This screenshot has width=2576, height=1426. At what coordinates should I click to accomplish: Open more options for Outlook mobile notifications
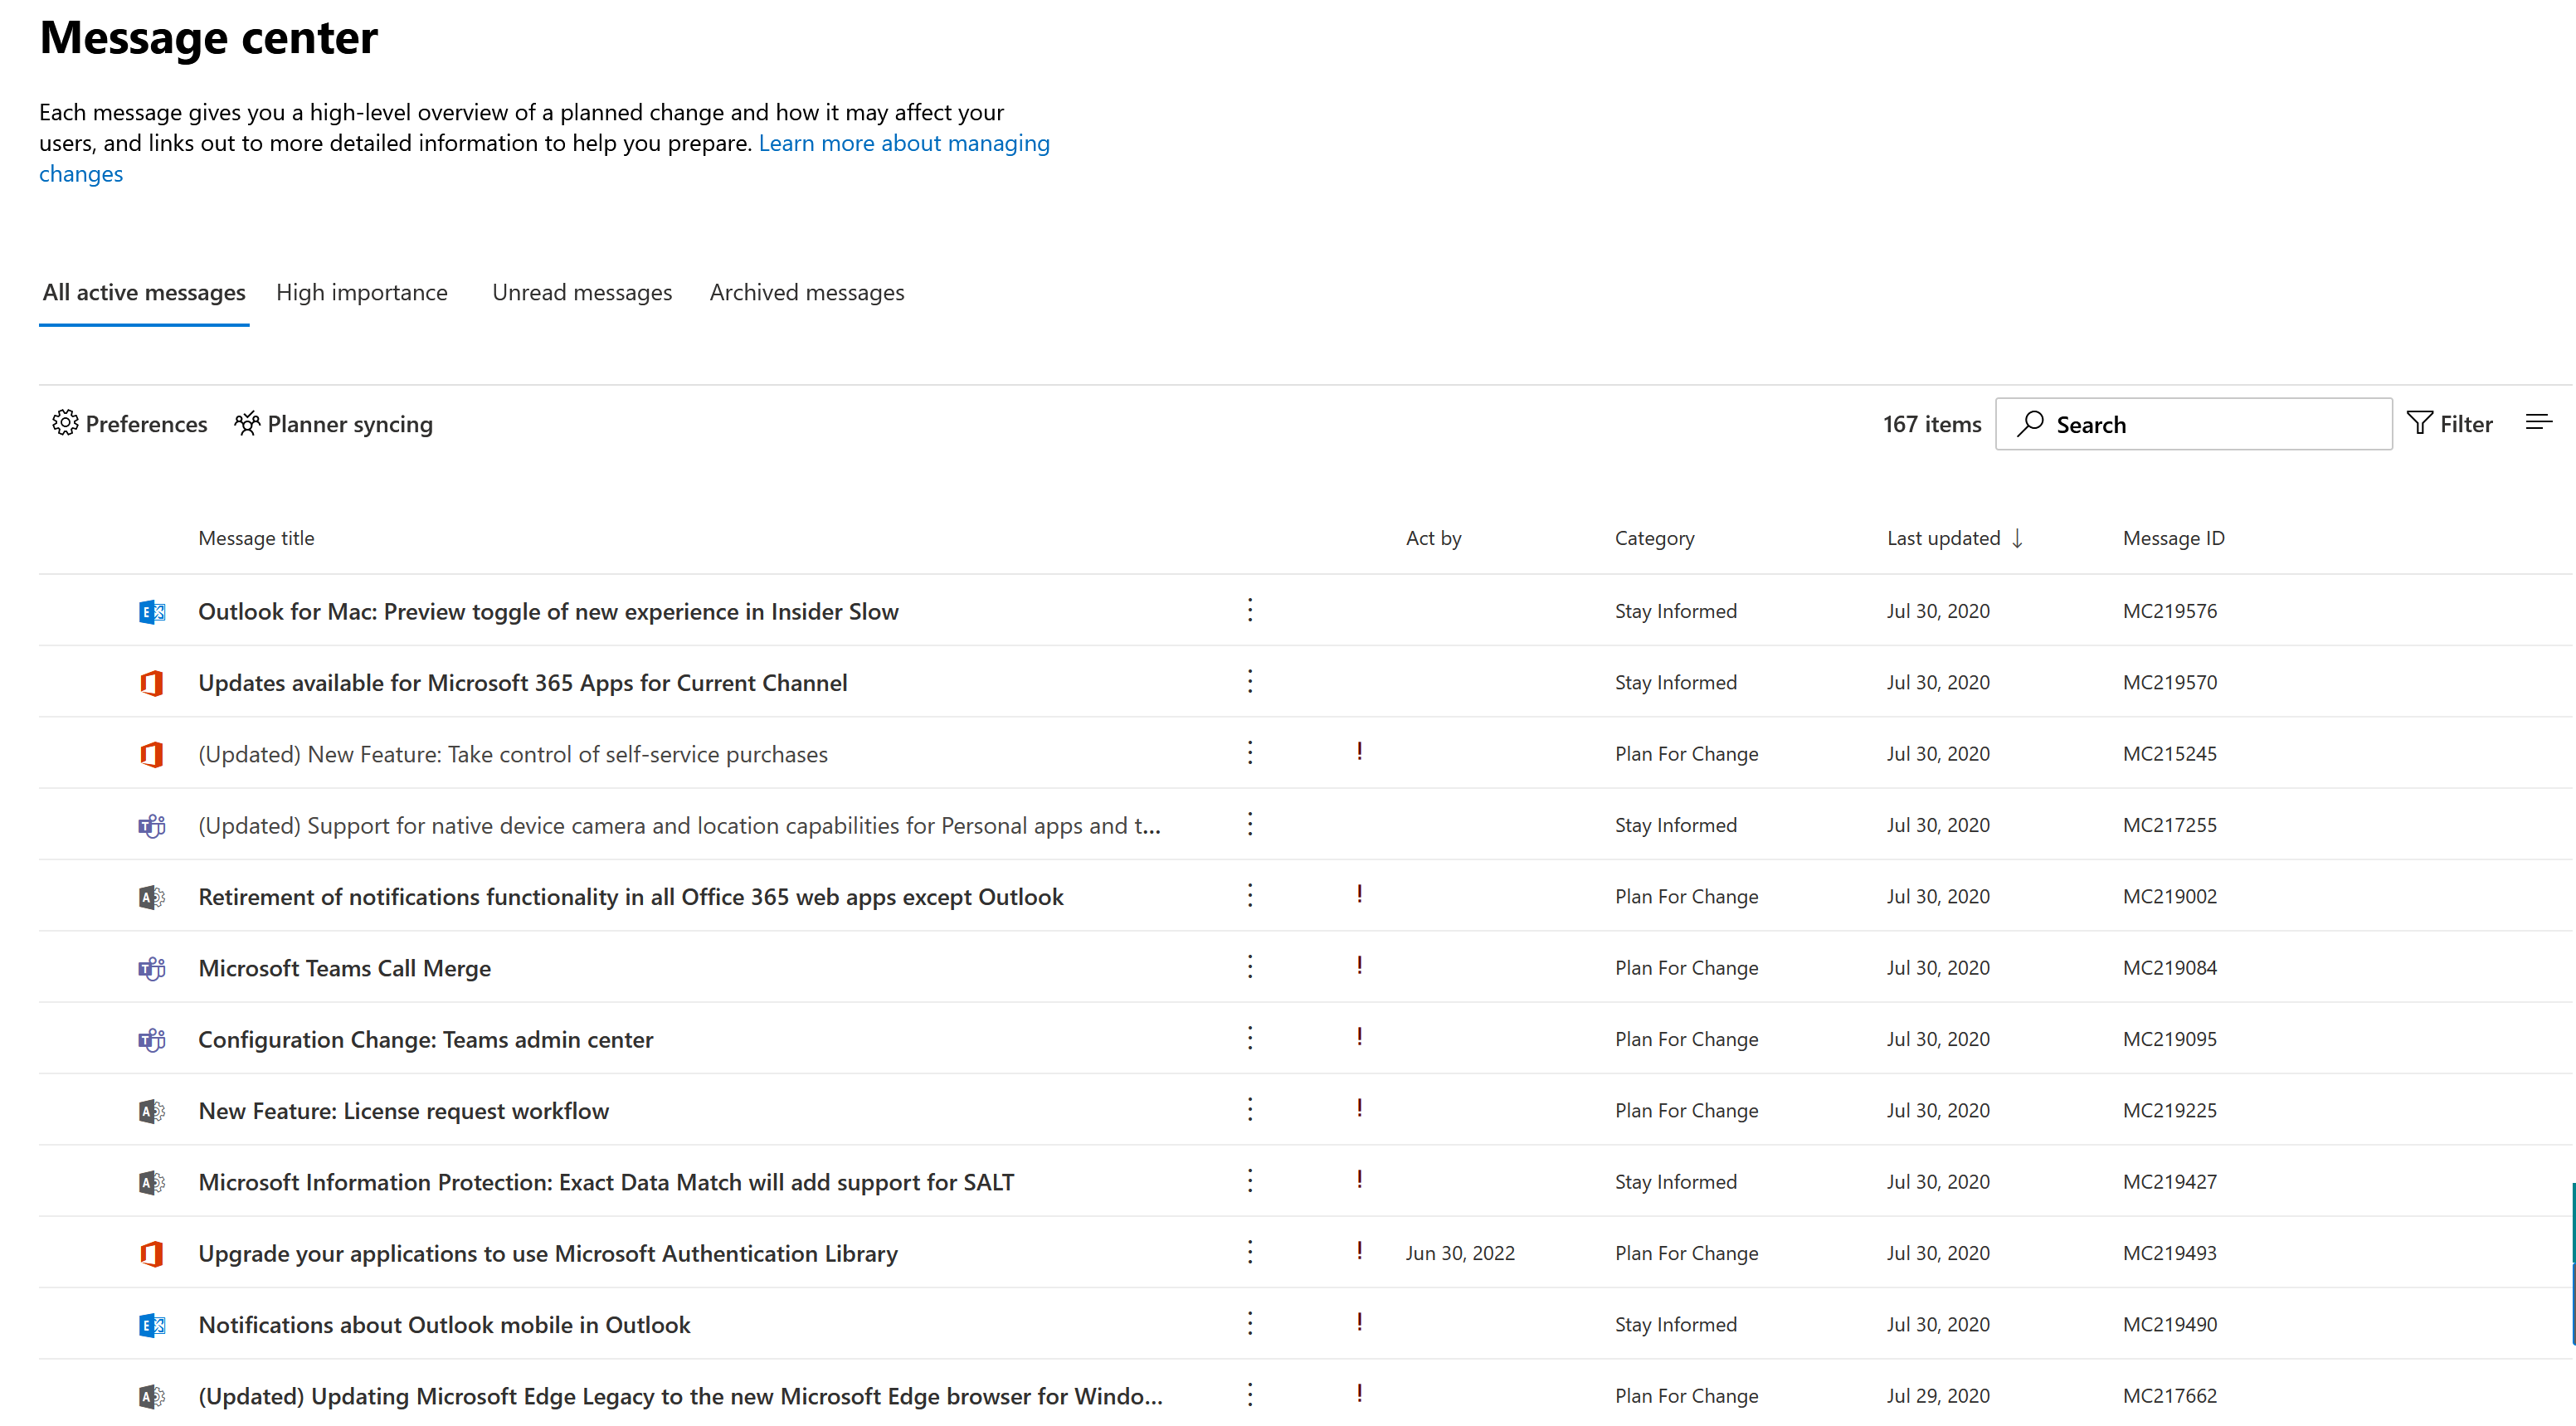(1250, 1323)
